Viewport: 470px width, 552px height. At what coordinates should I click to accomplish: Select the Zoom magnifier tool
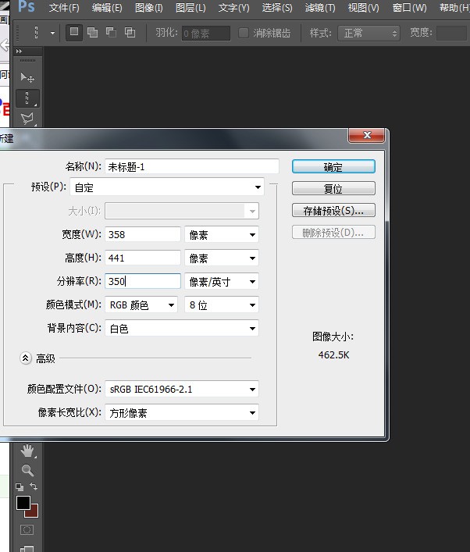click(x=27, y=470)
